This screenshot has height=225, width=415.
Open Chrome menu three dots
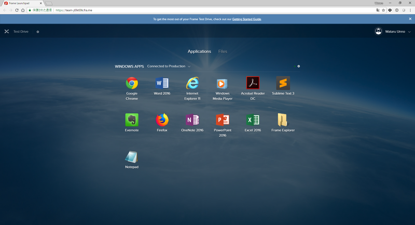[x=410, y=10]
